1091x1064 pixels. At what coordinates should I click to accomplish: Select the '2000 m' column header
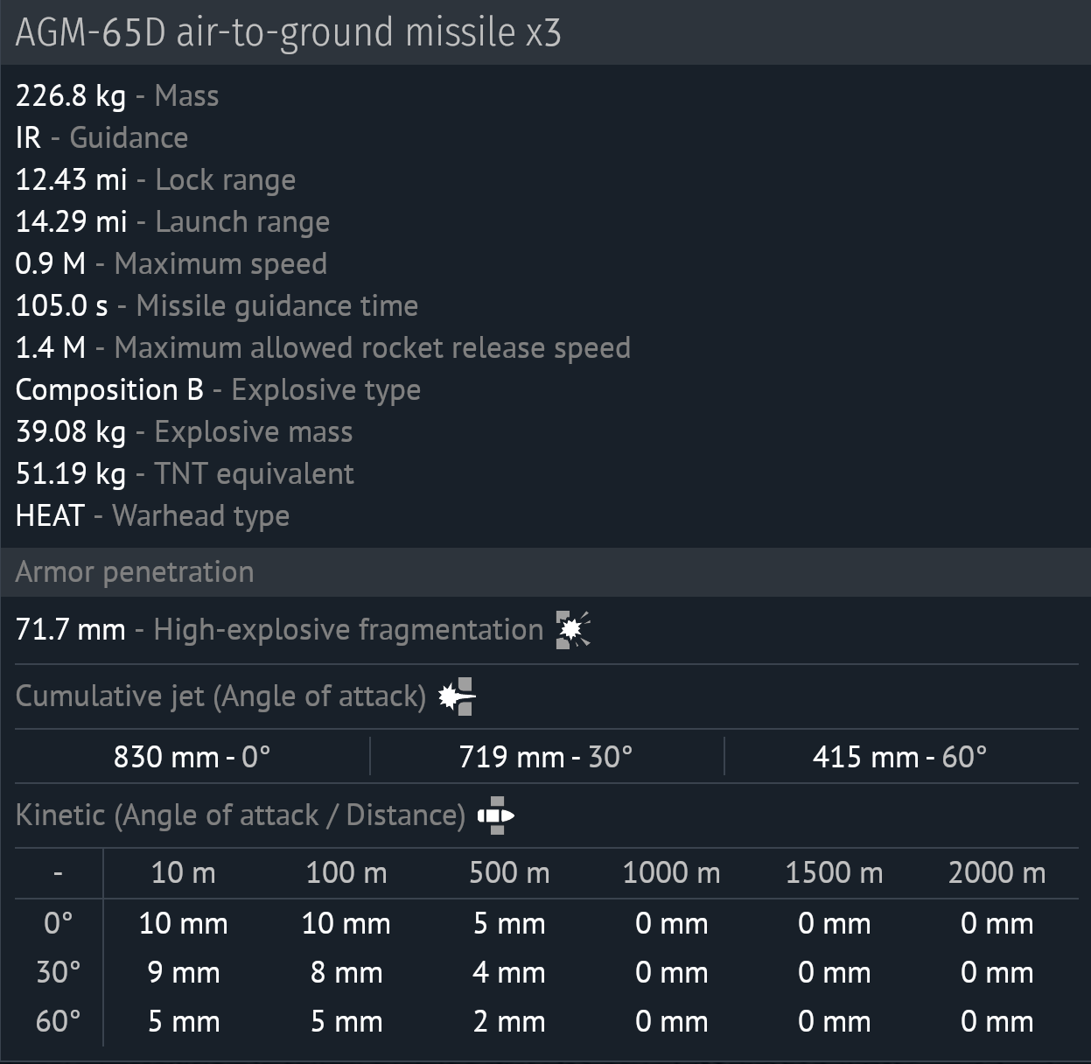click(x=997, y=872)
